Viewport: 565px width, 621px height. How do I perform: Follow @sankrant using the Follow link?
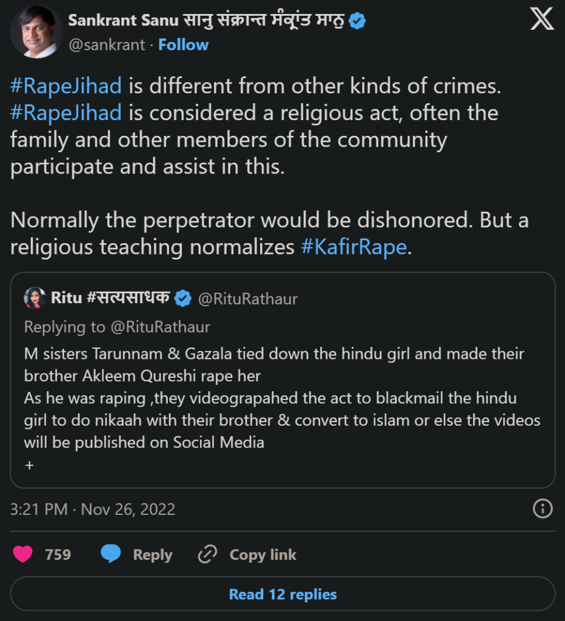pyautogui.click(x=183, y=44)
